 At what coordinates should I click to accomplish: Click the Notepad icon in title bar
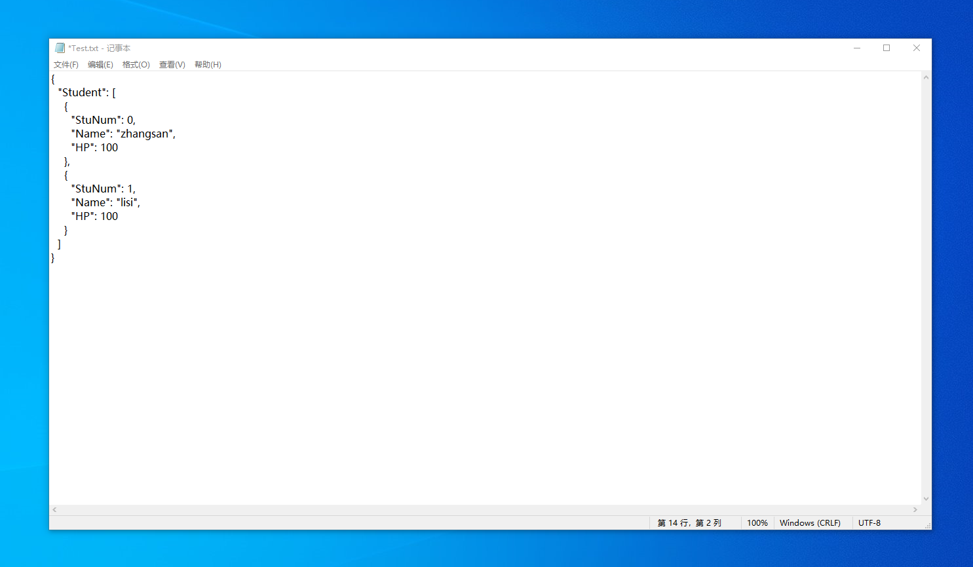(60, 48)
